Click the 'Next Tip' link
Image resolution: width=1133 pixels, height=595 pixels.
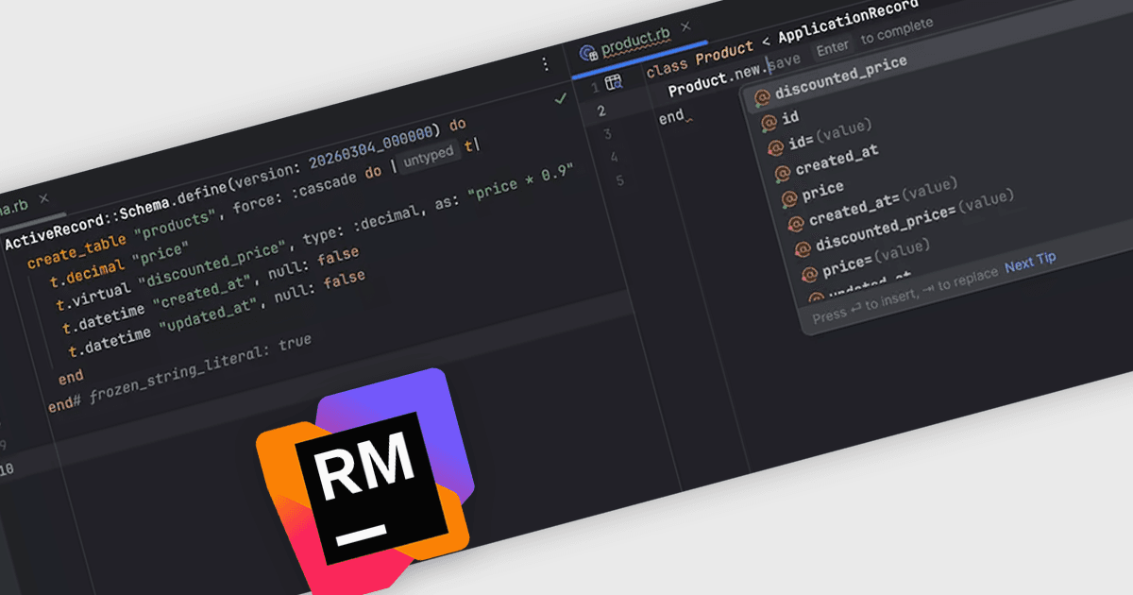(x=1030, y=262)
